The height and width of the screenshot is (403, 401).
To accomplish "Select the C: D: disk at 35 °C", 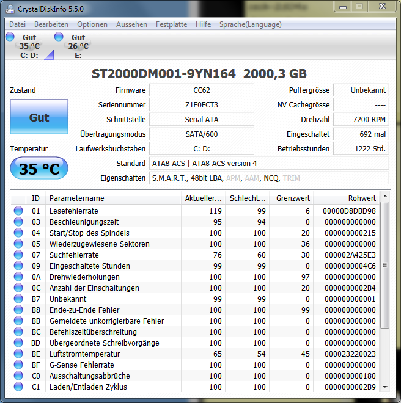I will [29, 46].
